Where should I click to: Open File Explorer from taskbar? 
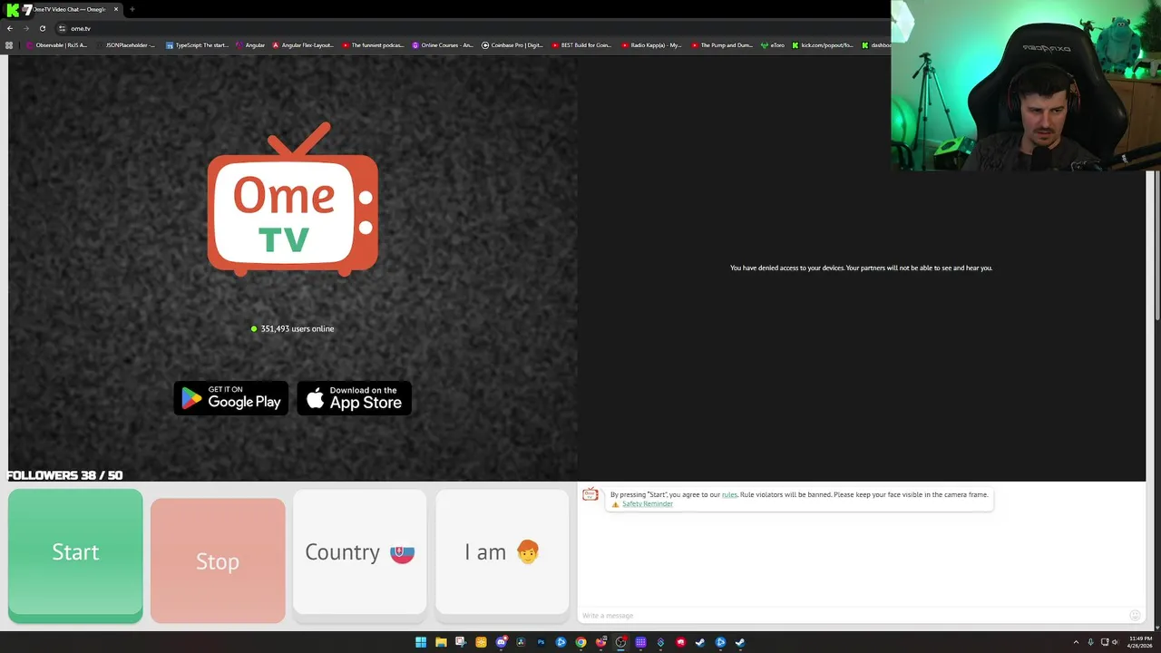(x=441, y=642)
